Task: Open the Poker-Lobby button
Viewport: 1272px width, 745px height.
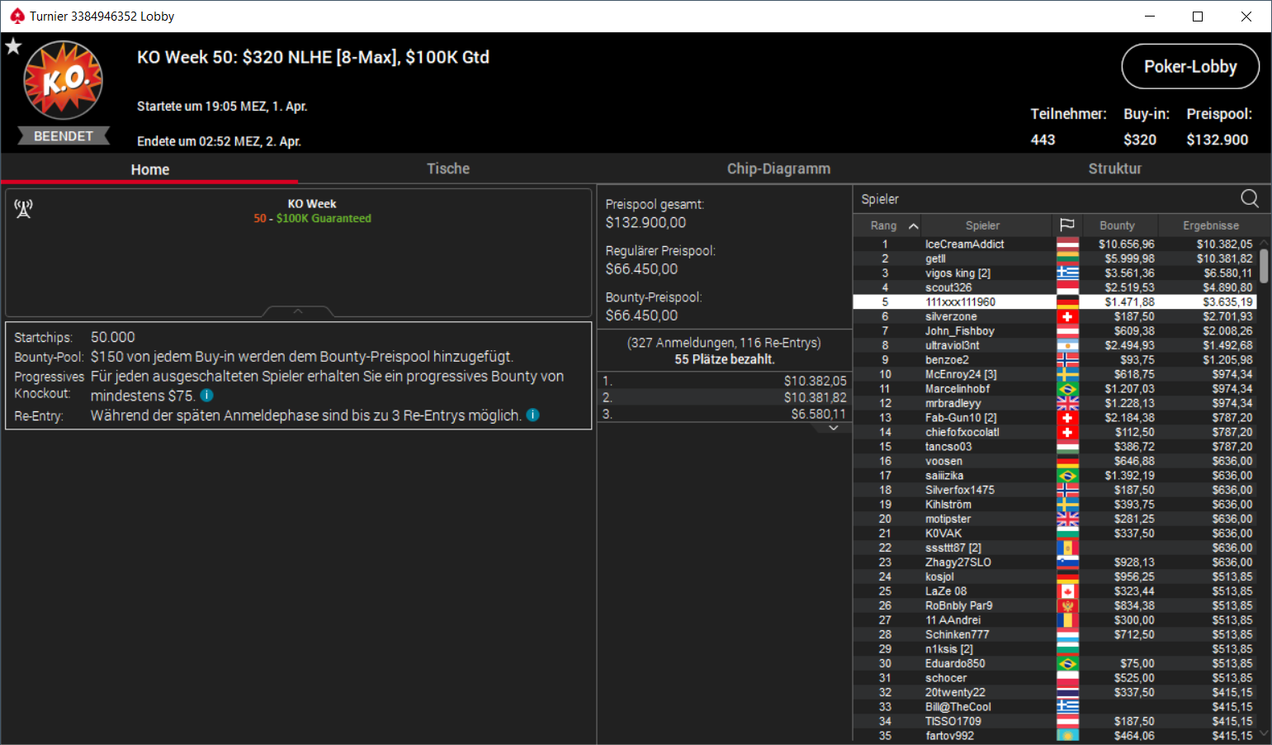Action: click(x=1190, y=66)
